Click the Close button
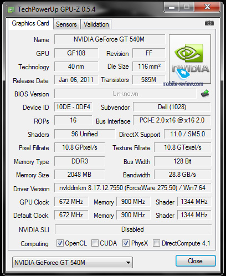The height and width of the screenshot is (276, 226). 196,261
